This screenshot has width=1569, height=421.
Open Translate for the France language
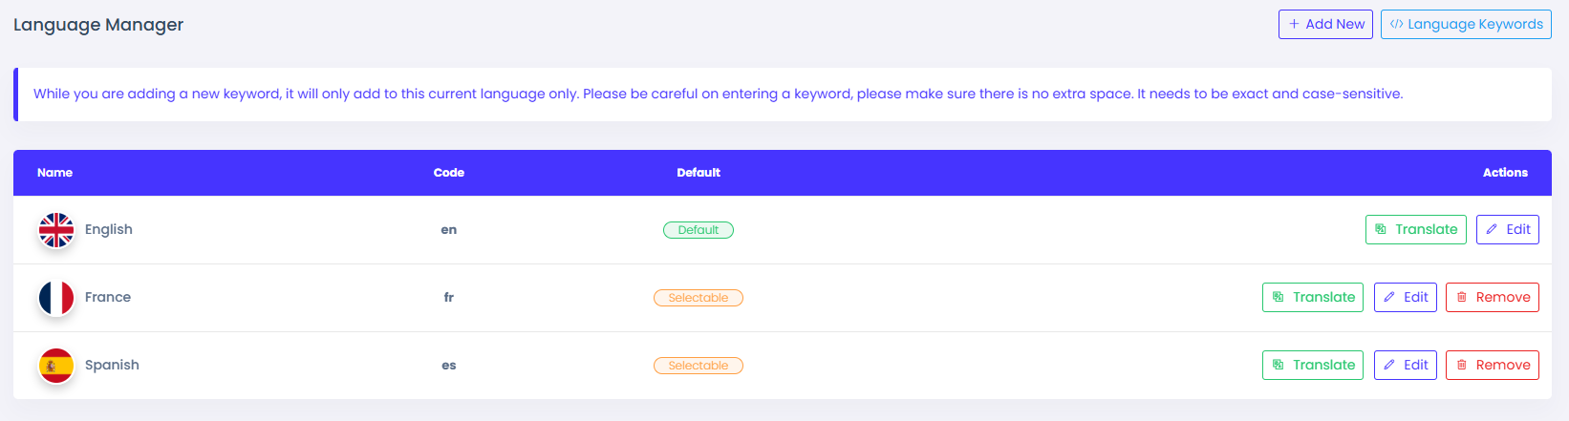[x=1313, y=297]
